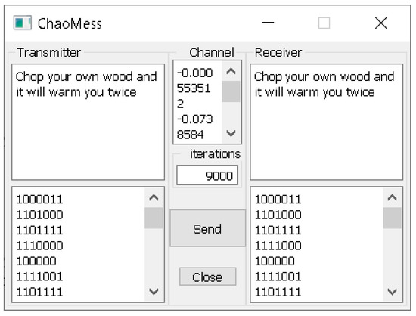416x316 pixels.
Task: Select 100000 in the Transmitter binary list
Action: coord(36,261)
